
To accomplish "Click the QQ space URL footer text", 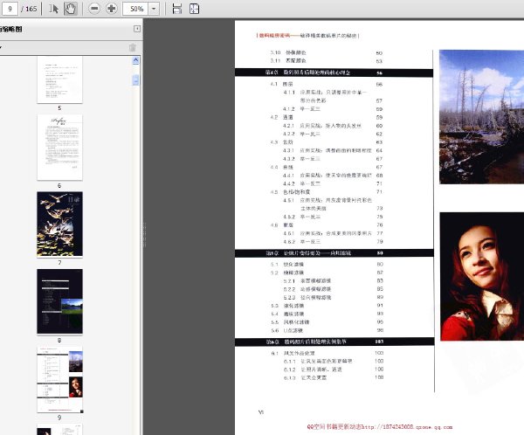I will (380, 427).
